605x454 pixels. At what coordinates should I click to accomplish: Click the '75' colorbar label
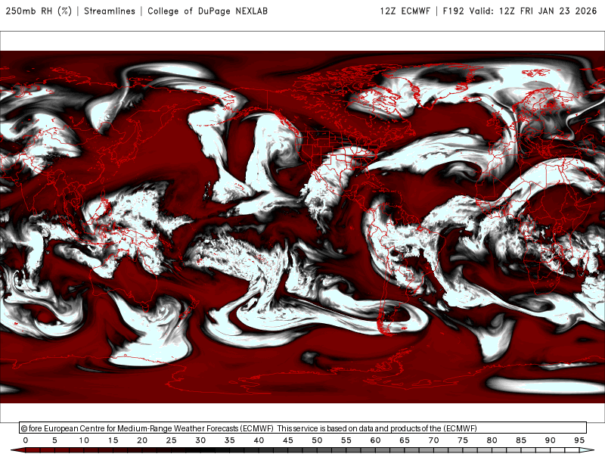(463, 440)
